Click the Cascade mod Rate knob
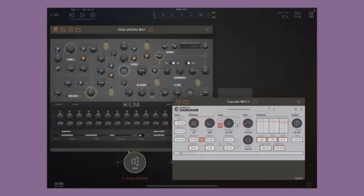 pyautogui.click(x=248, y=123)
